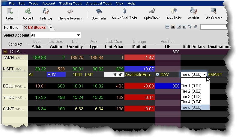Toggle the R button in tab toolbar
This screenshot has width=239, height=139.
(x=173, y=27)
